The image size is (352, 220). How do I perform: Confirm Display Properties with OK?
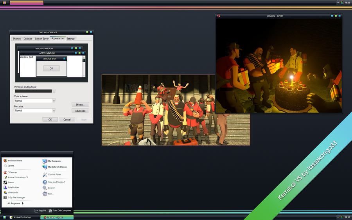(50, 120)
